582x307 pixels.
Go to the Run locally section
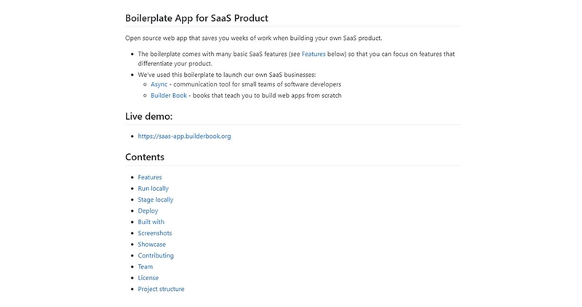pos(153,189)
